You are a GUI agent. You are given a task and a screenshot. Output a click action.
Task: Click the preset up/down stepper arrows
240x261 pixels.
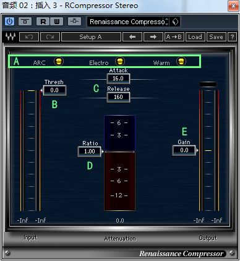coord(167,22)
